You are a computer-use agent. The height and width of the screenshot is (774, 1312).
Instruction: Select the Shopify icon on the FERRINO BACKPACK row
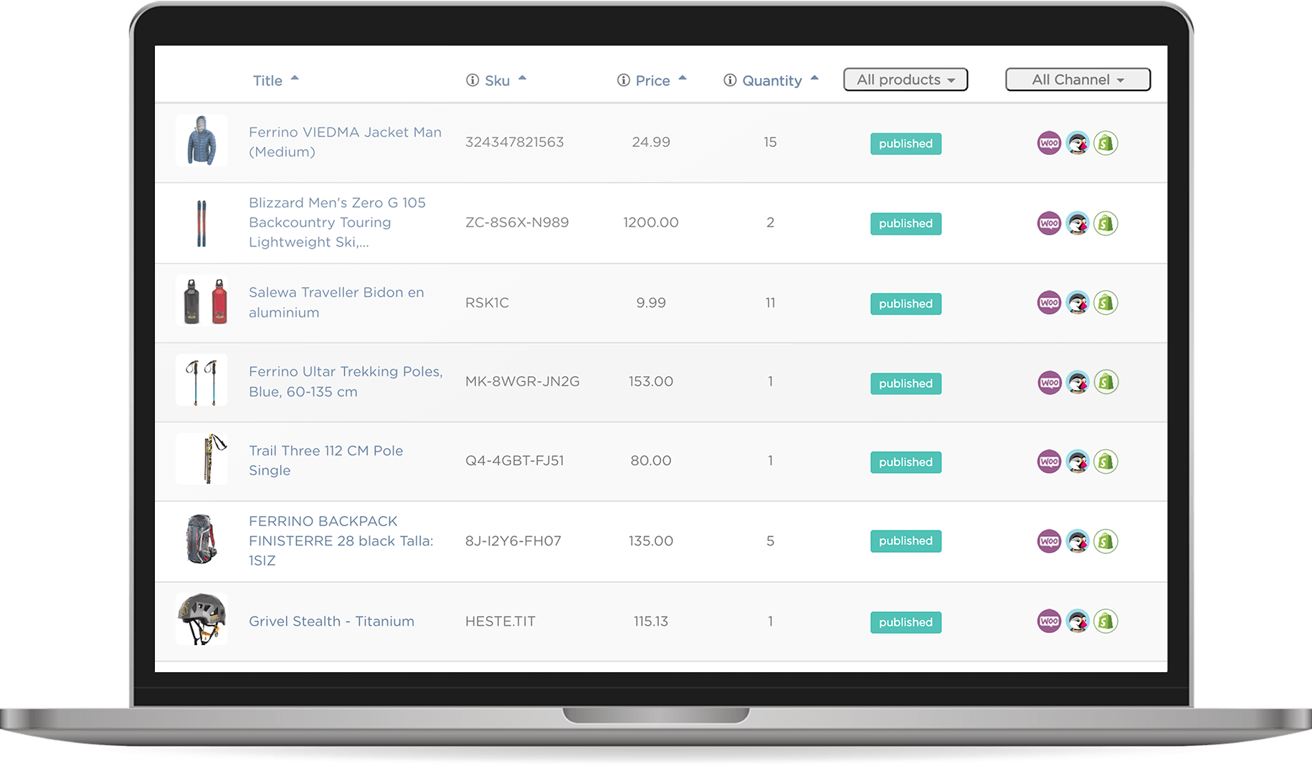pyautogui.click(x=1106, y=541)
